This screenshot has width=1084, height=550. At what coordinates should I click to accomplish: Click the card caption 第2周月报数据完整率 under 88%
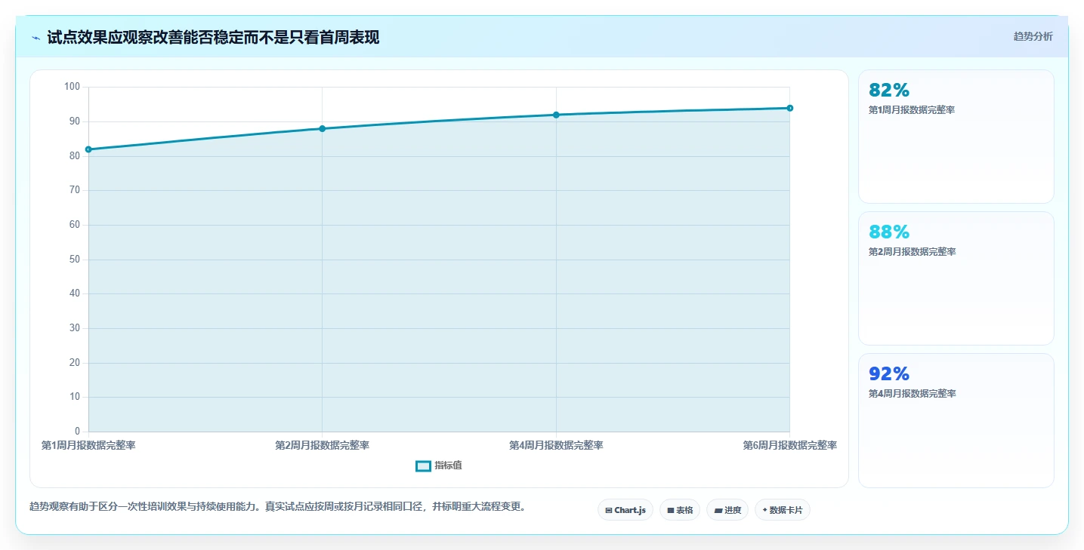tap(912, 252)
